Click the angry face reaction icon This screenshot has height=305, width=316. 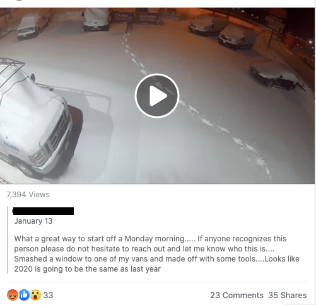click(13, 295)
